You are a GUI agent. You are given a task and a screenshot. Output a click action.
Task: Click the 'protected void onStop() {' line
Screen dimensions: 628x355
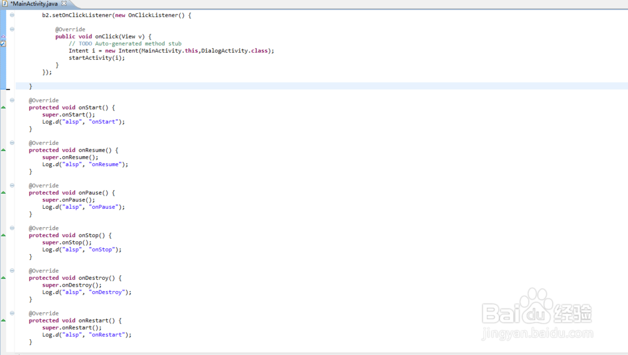pos(70,235)
